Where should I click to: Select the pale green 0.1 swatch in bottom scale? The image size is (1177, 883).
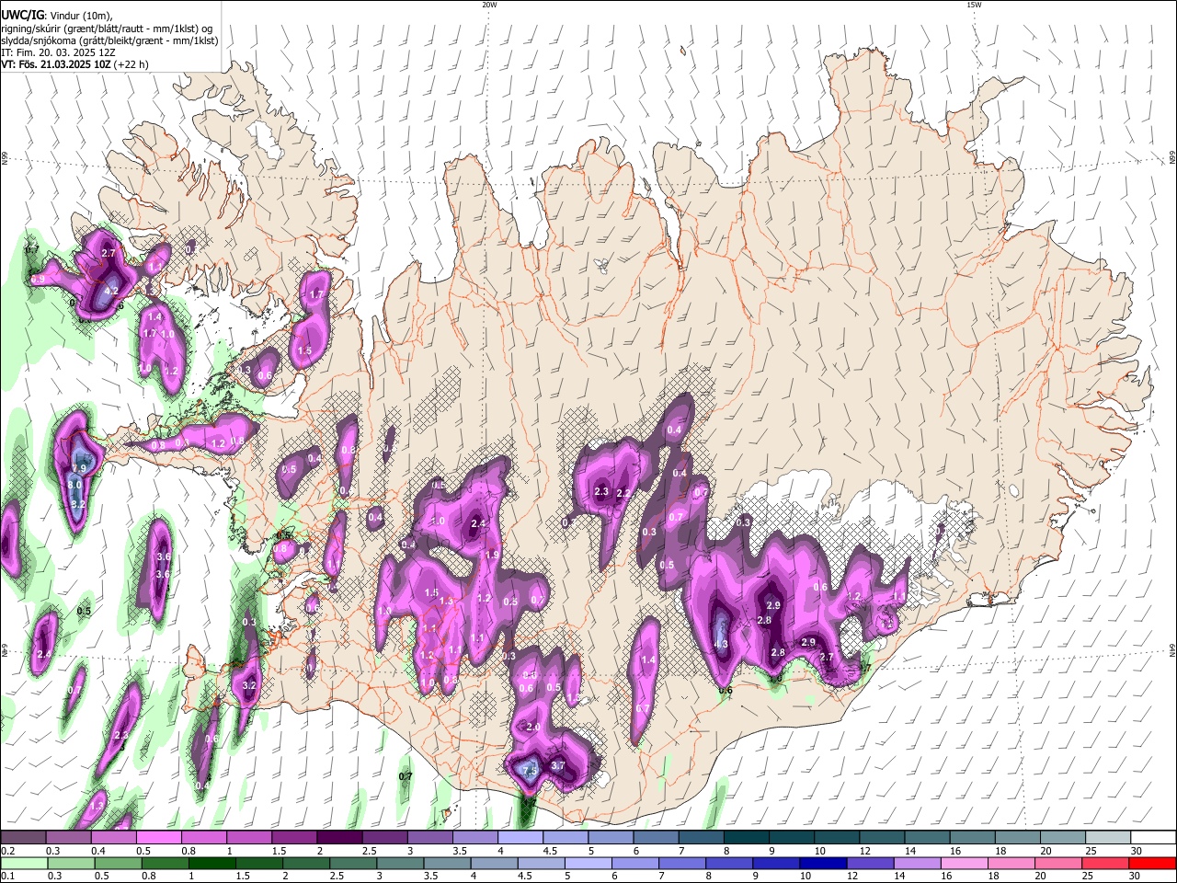pos(22,863)
